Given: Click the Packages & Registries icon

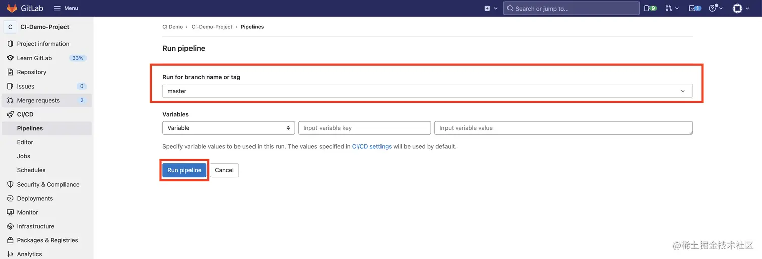Looking at the screenshot, I should [10, 240].
